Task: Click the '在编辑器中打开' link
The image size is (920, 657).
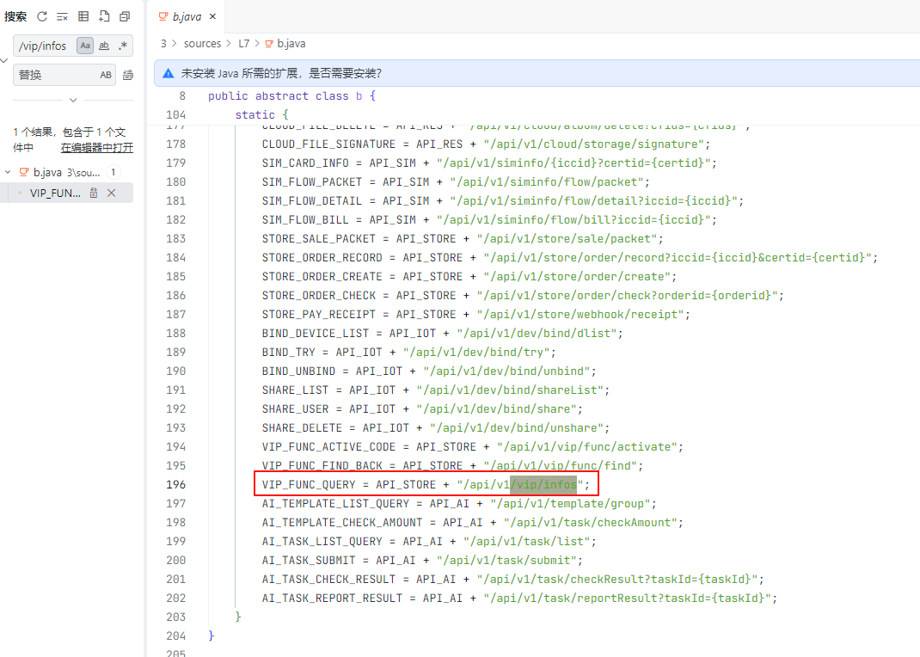Action: 96,147
